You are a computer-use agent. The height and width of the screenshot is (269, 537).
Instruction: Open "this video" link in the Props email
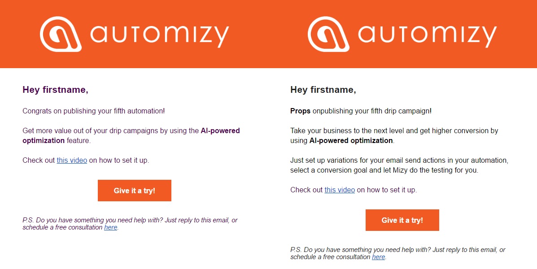point(340,190)
